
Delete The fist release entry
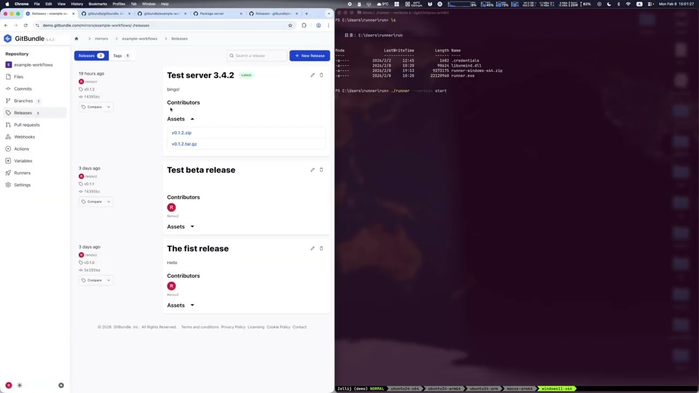[x=321, y=248]
